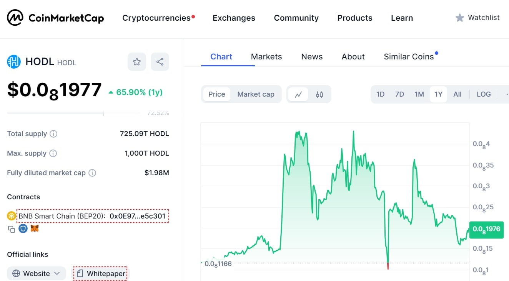
Task: Open the Community navigation menu
Action: [296, 18]
